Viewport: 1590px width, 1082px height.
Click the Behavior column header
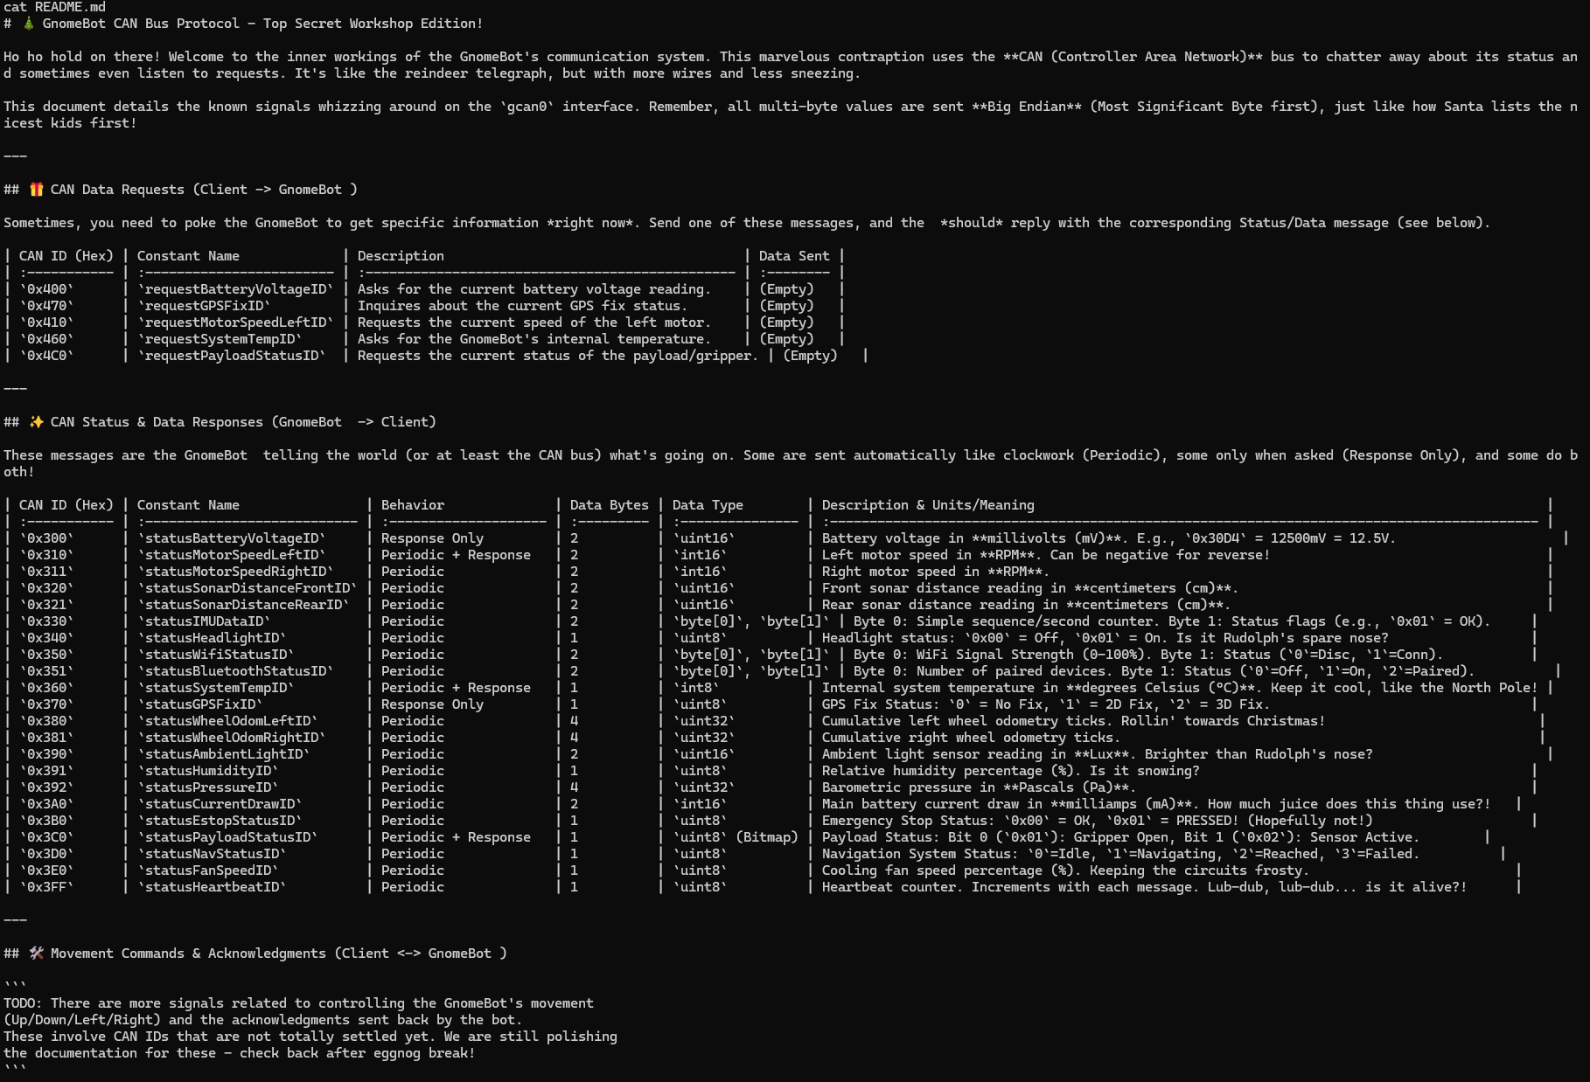tap(412, 504)
